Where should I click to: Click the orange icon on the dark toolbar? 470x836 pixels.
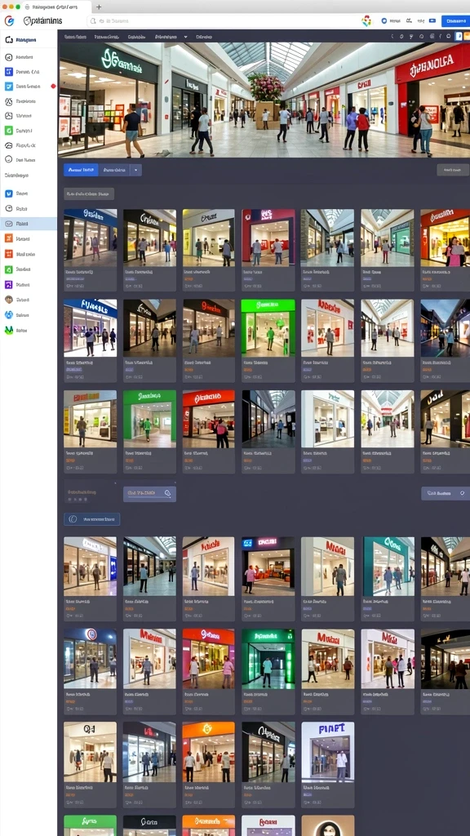click(466, 36)
